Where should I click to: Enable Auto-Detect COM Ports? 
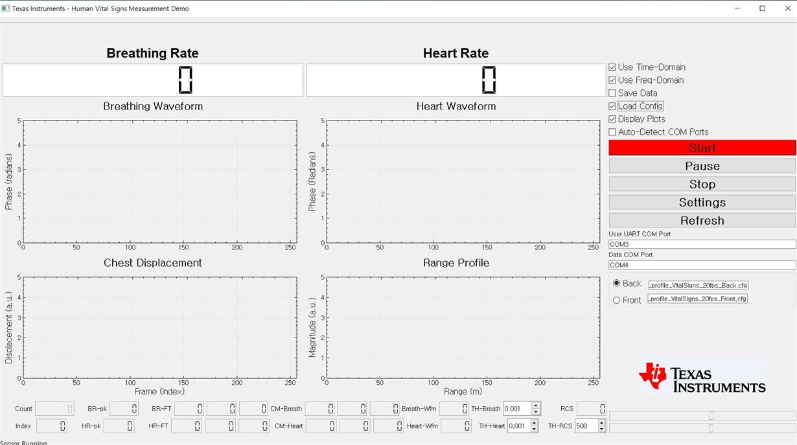612,132
